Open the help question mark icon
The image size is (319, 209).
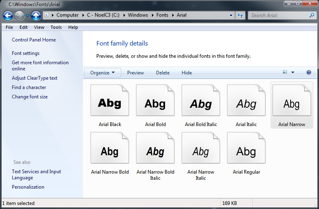coord(308,72)
